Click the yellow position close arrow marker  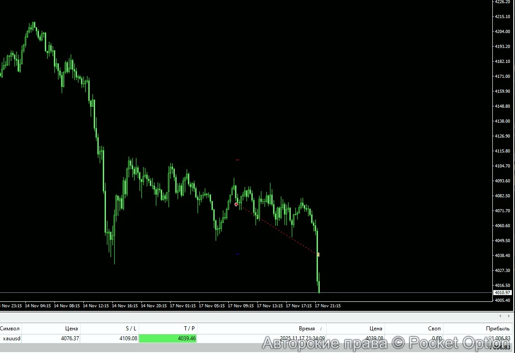click(x=318, y=254)
